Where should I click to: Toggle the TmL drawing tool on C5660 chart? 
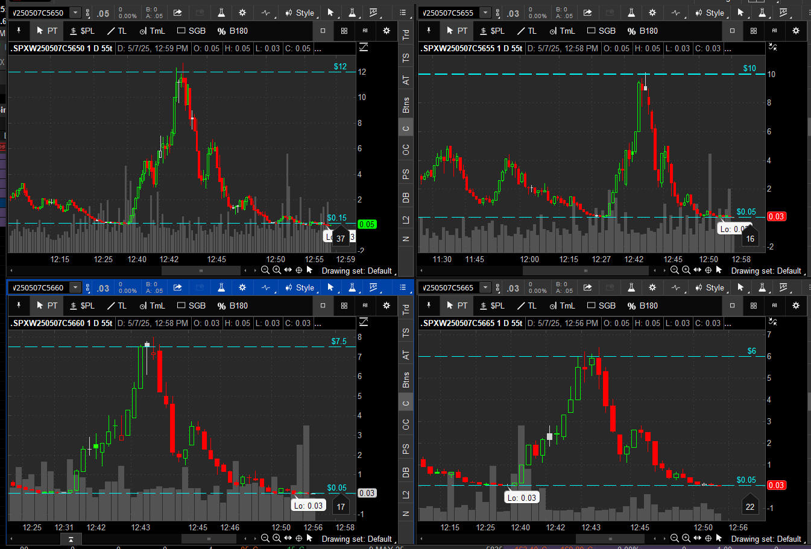(x=152, y=306)
